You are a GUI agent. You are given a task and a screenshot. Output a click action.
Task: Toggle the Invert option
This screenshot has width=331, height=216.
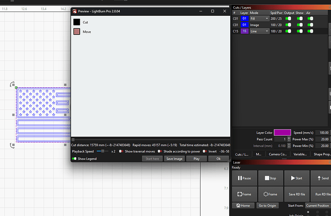[x=205, y=151]
